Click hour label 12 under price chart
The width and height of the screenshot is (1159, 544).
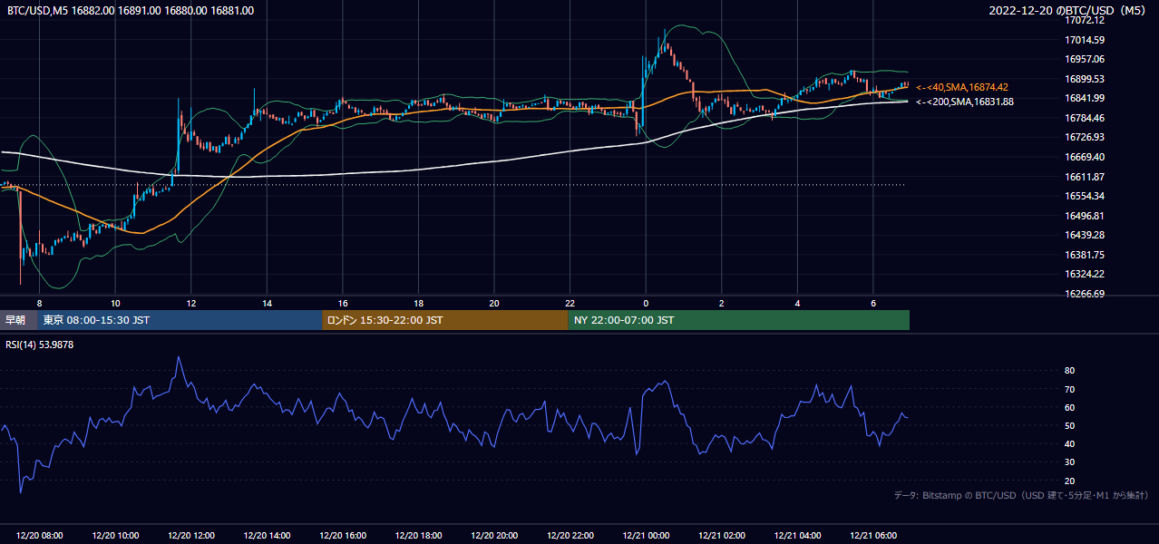coord(190,303)
